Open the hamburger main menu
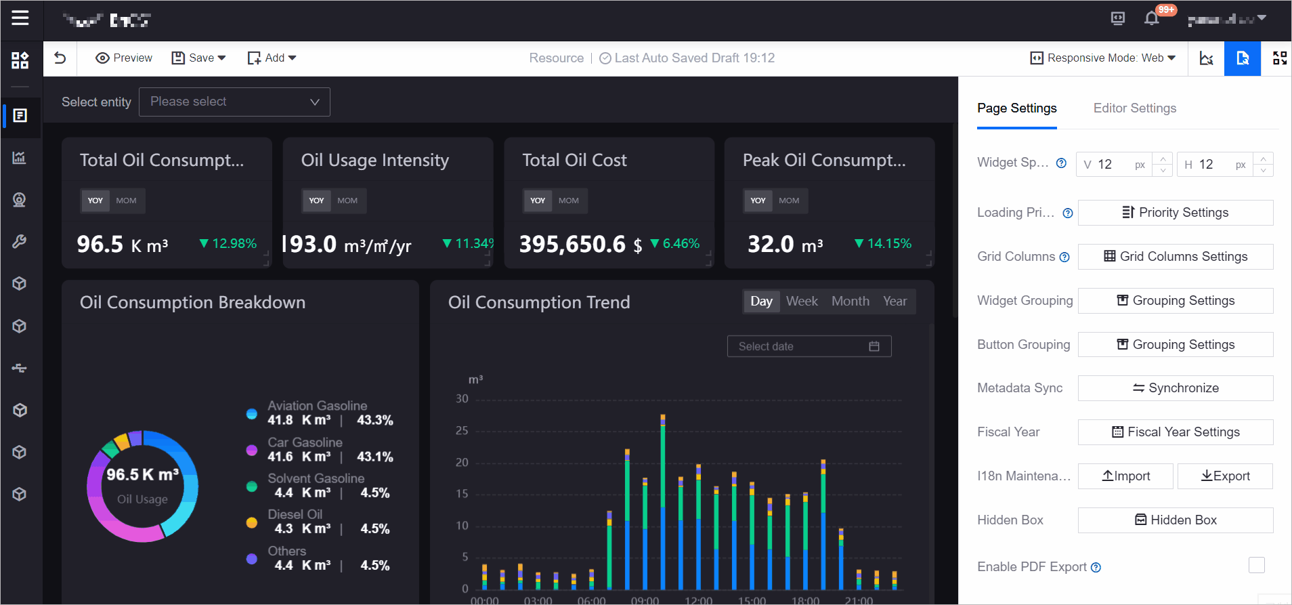Viewport: 1292px width, 605px height. 20,18
